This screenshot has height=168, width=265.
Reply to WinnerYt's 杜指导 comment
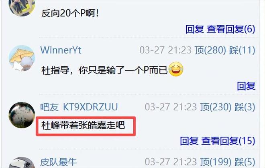(x=246, y=86)
